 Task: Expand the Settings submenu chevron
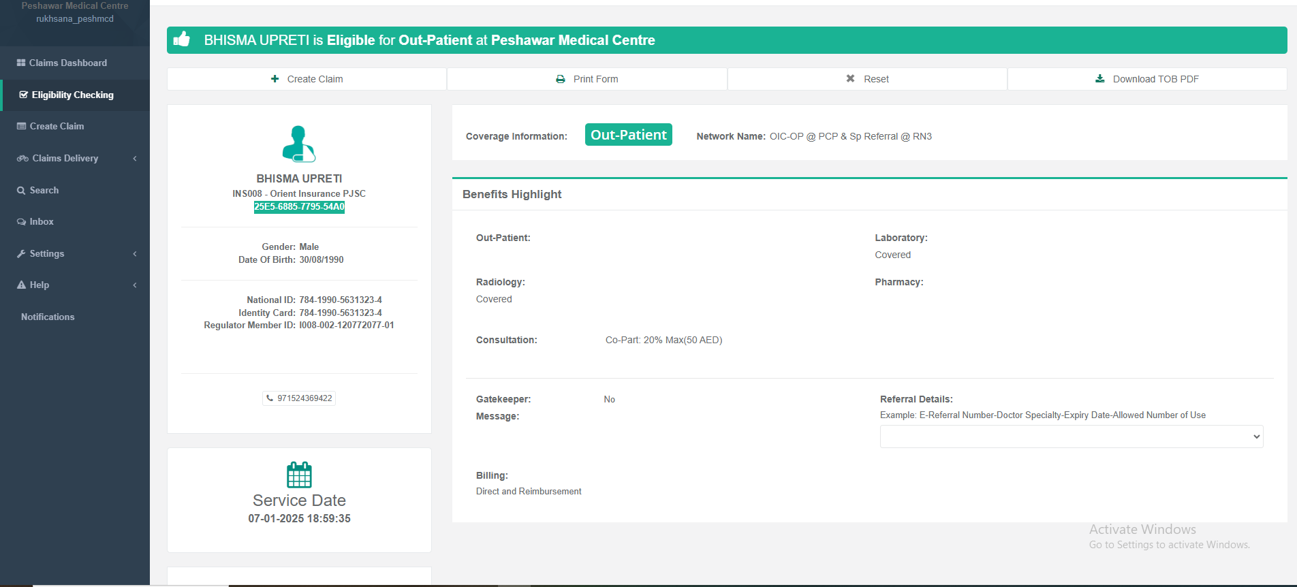[135, 254]
